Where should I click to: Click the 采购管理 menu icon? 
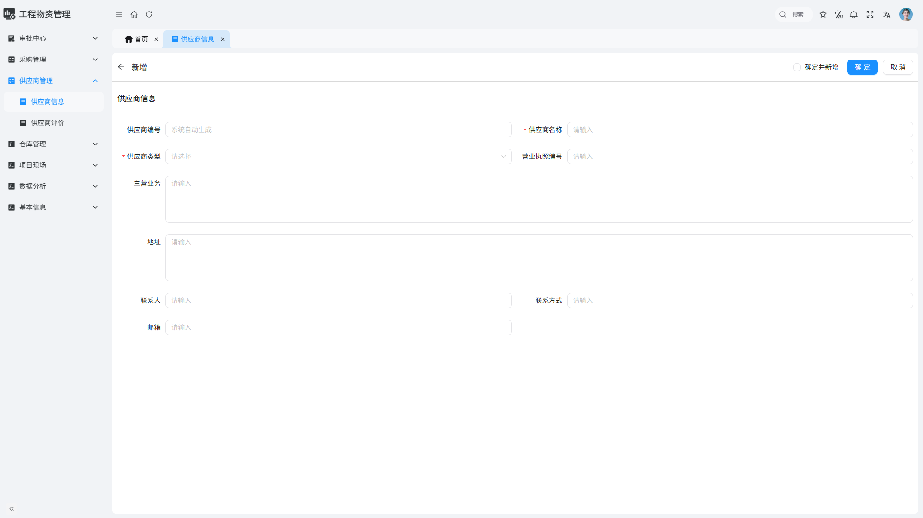[x=12, y=60]
